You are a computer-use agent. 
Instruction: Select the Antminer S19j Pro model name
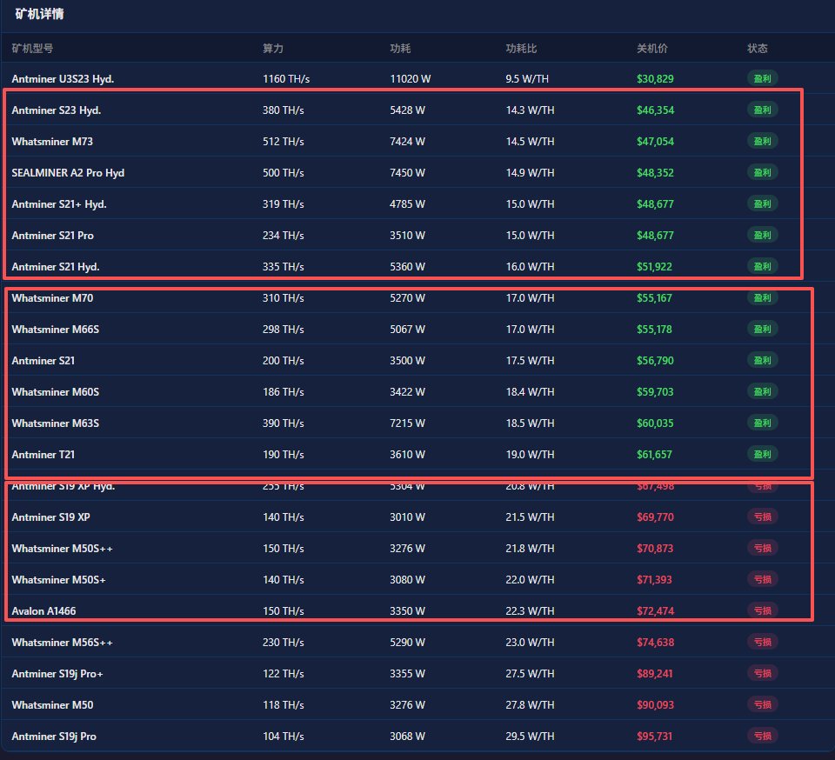(x=54, y=737)
